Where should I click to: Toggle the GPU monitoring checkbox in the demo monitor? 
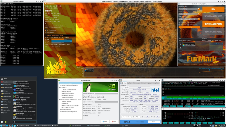point(46,30)
